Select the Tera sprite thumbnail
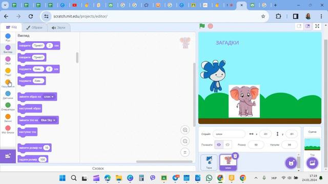The height and width of the screenshot is (184, 328). tap(209, 162)
